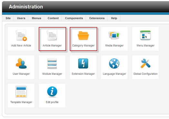Image resolution: width=169 pixels, height=119 pixels.
Task: Click the "Template Manager" text label
Action: click(x=21, y=102)
